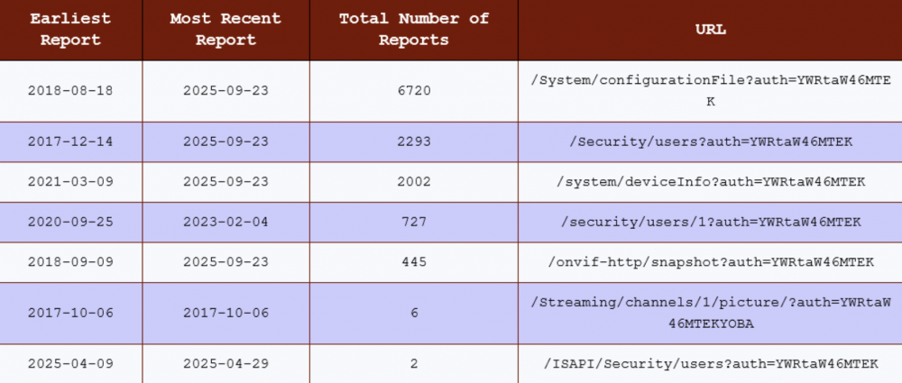Select the 2293 total reports cell

[x=414, y=142]
